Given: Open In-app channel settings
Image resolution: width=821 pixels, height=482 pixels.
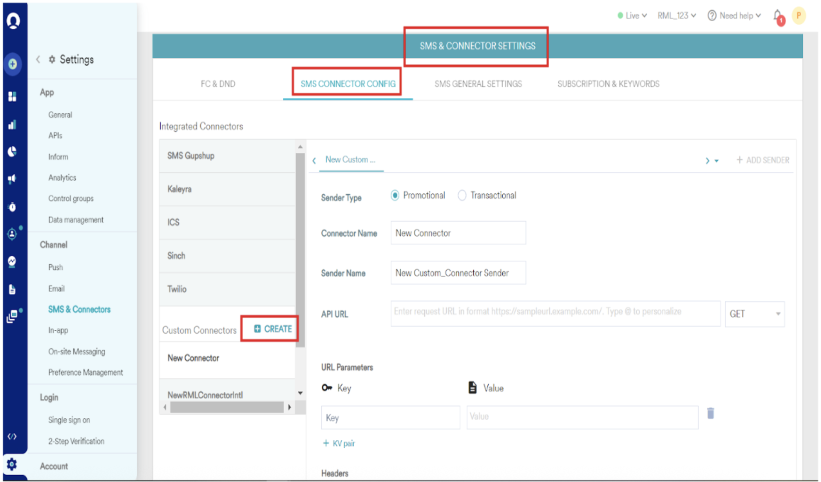Looking at the screenshot, I should pos(58,331).
